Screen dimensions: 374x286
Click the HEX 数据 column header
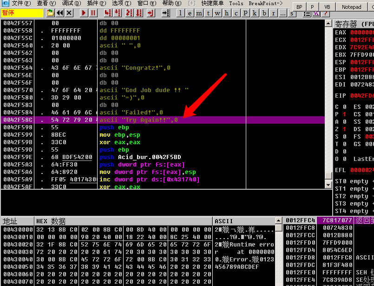coord(123,221)
